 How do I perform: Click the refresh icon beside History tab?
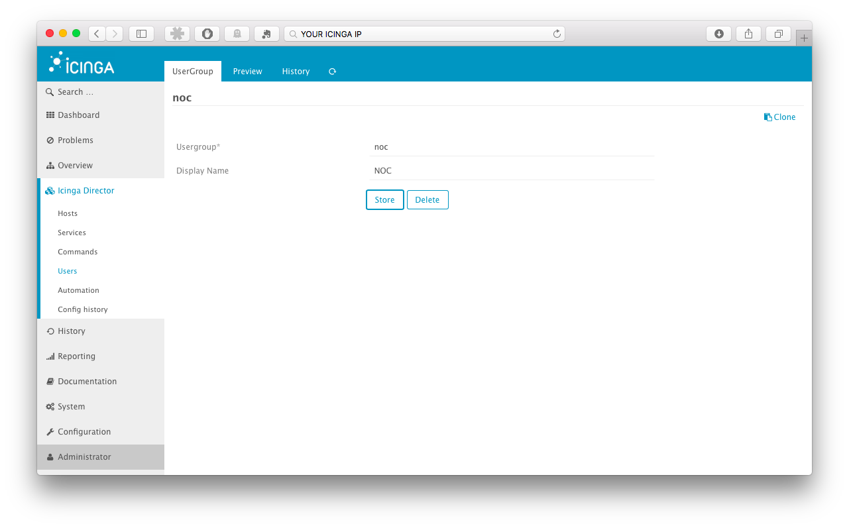click(332, 72)
